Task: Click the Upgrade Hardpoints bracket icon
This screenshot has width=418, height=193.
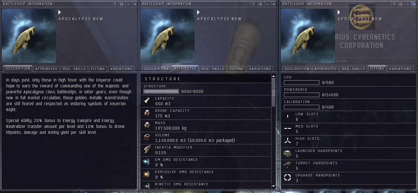Action: tap(287, 177)
